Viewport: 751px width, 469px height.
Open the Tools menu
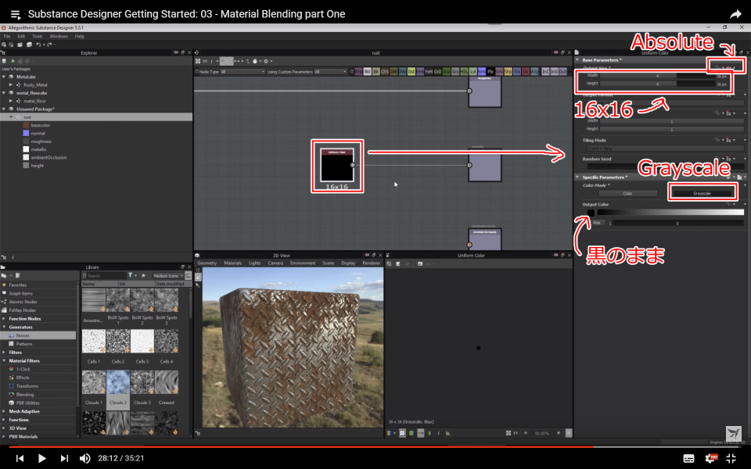(38, 37)
